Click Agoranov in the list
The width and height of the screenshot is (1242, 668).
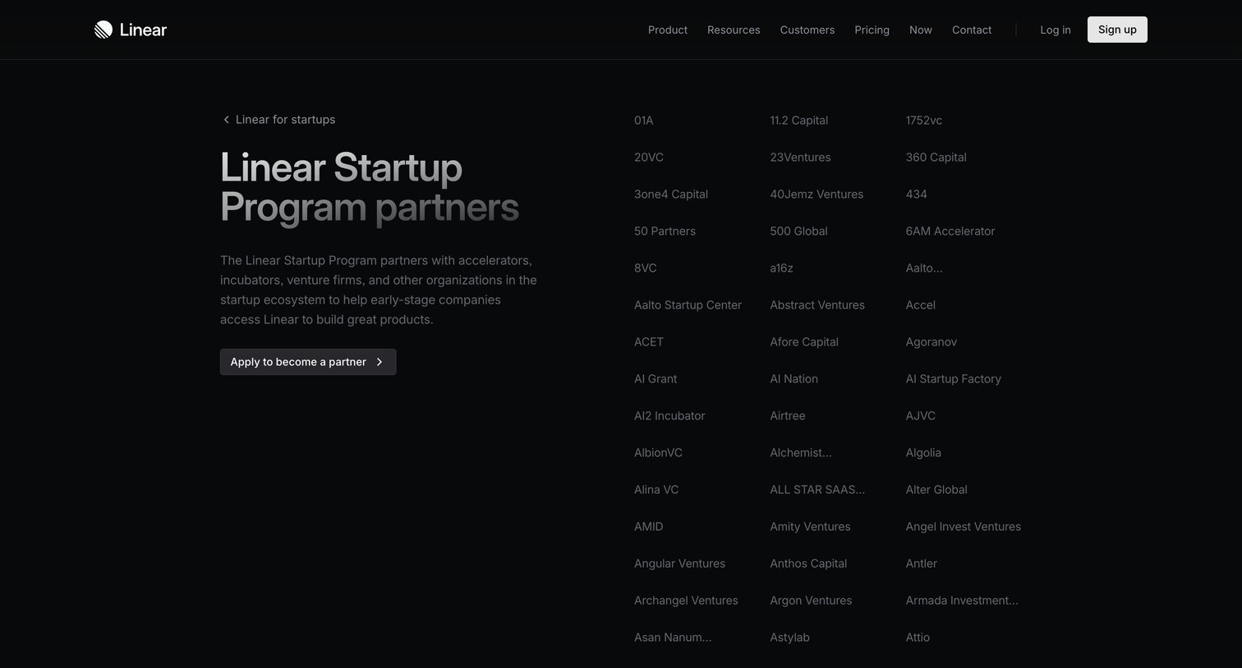point(931,342)
